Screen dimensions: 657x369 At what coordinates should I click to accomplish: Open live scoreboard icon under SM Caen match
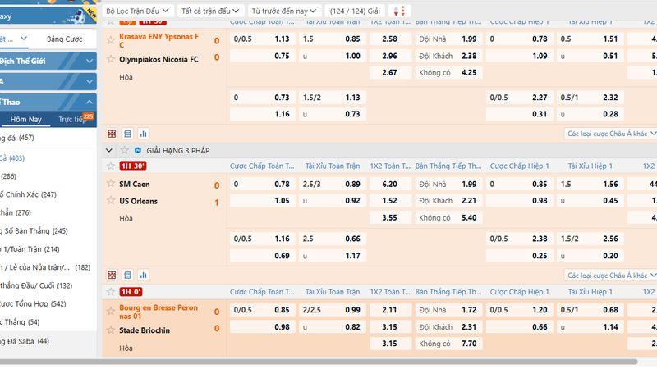[x=112, y=276]
